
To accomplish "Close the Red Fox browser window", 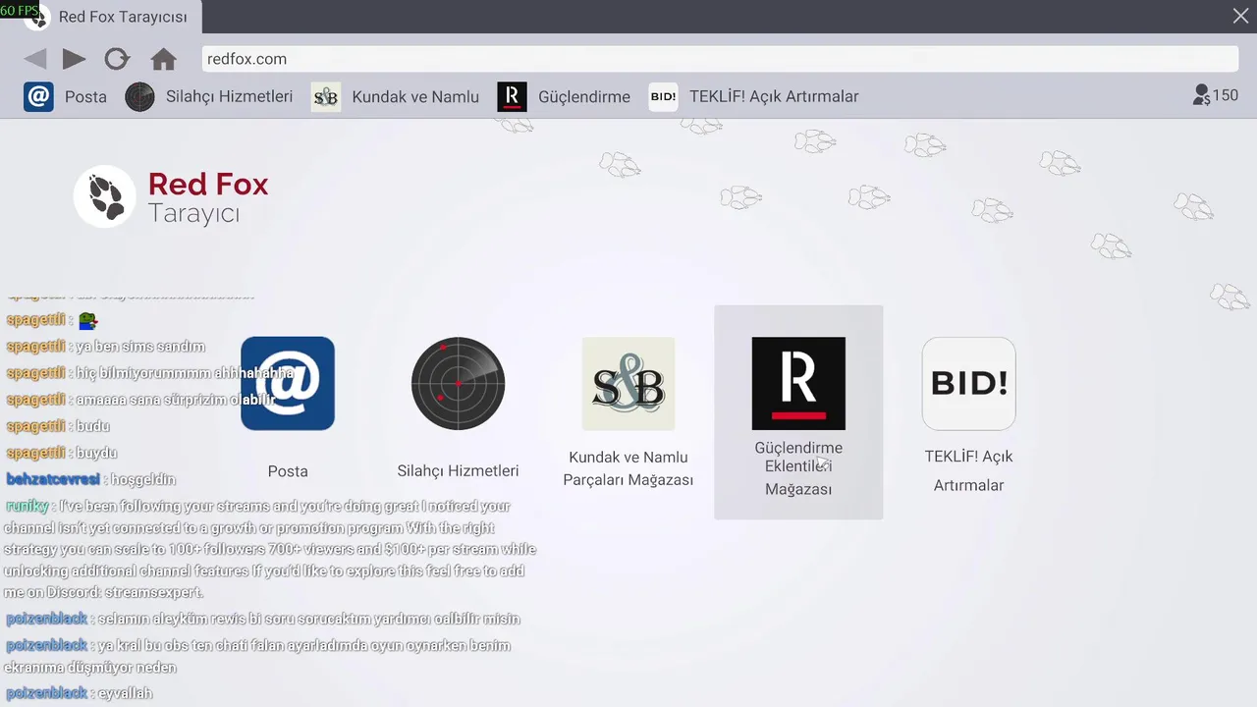I will point(1240,16).
